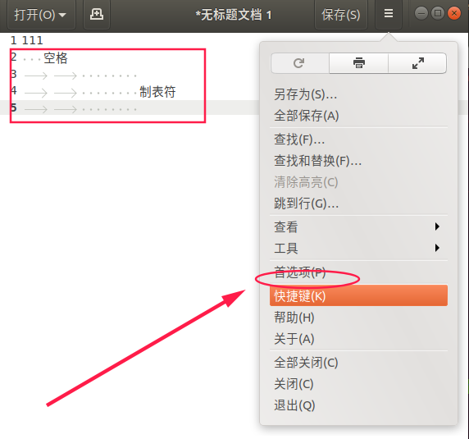Image resolution: width=469 pixels, height=439 pixels.
Task: Open the 打开(O) dropdown button
Action: tap(41, 14)
